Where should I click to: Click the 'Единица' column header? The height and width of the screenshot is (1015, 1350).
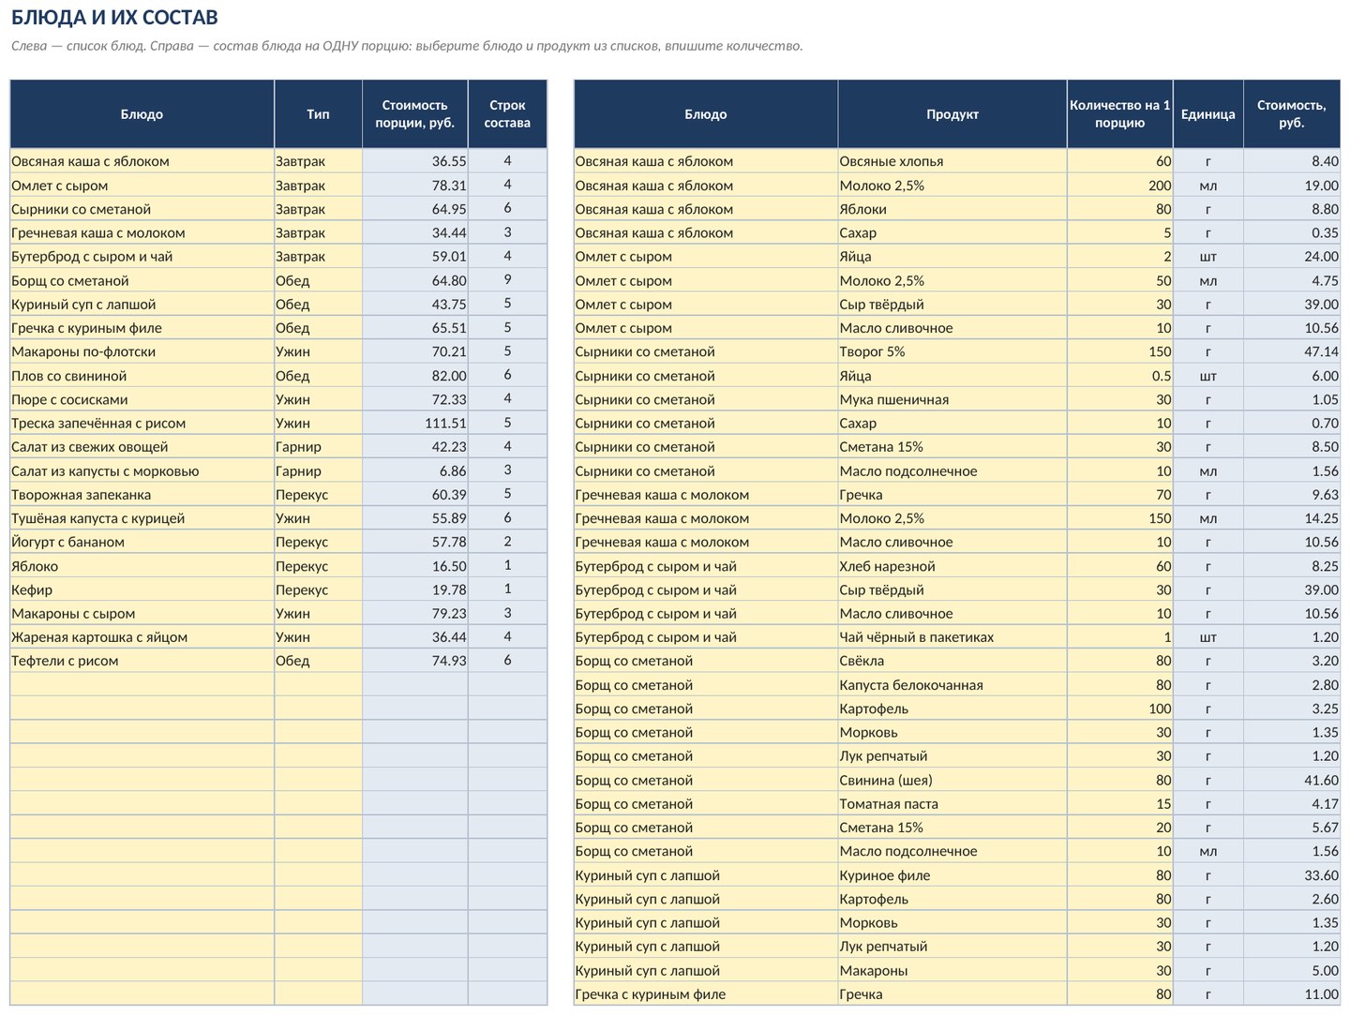pyautogui.click(x=1207, y=114)
